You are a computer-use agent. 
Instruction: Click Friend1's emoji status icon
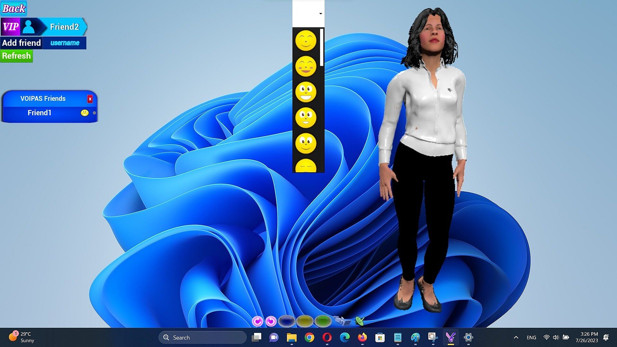(x=85, y=113)
